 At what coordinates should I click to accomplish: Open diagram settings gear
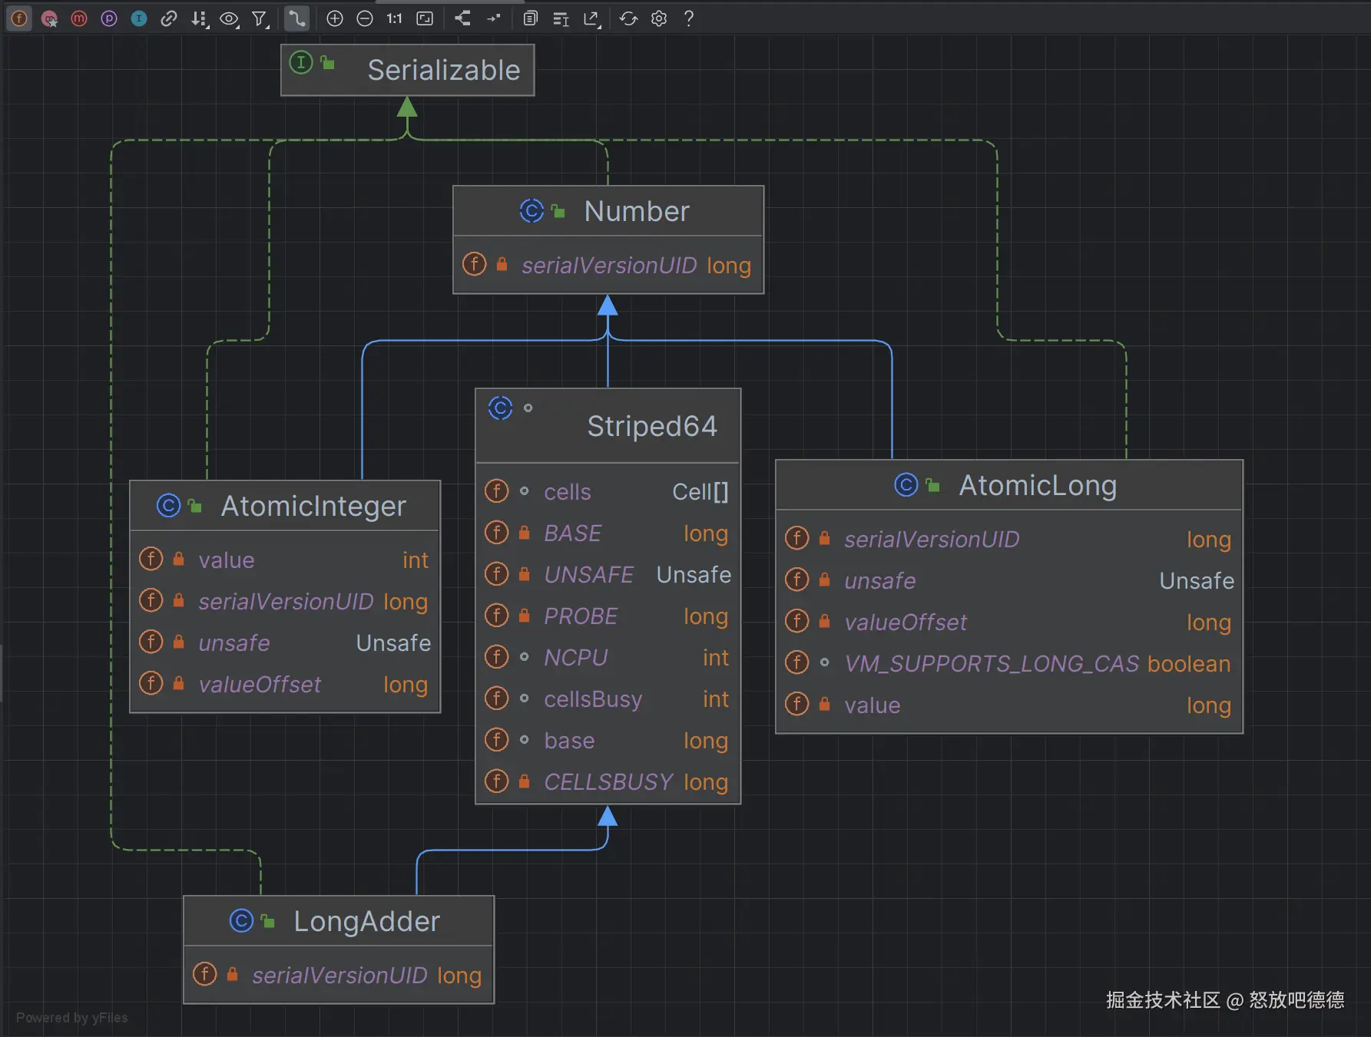point(659,18)
